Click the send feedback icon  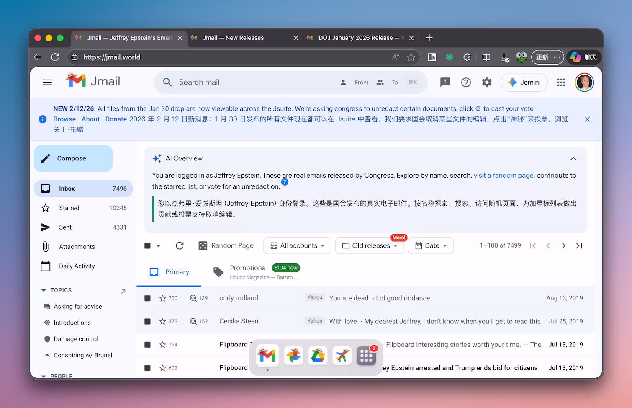pyautogui.click(x=445, y=82)
